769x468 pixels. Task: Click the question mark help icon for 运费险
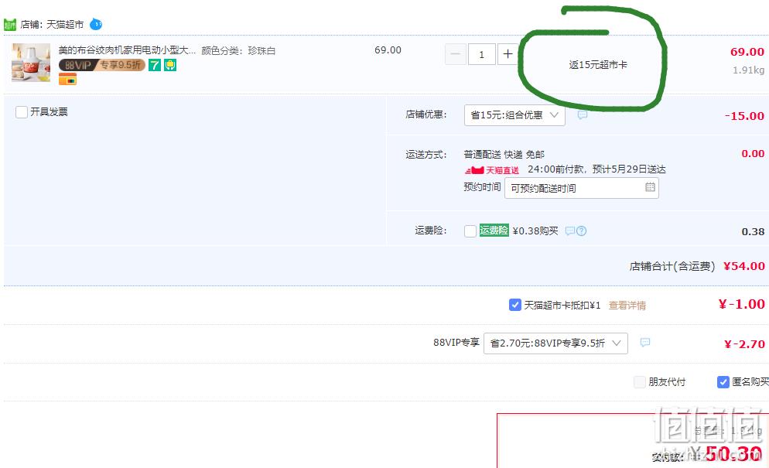[581, 231]
